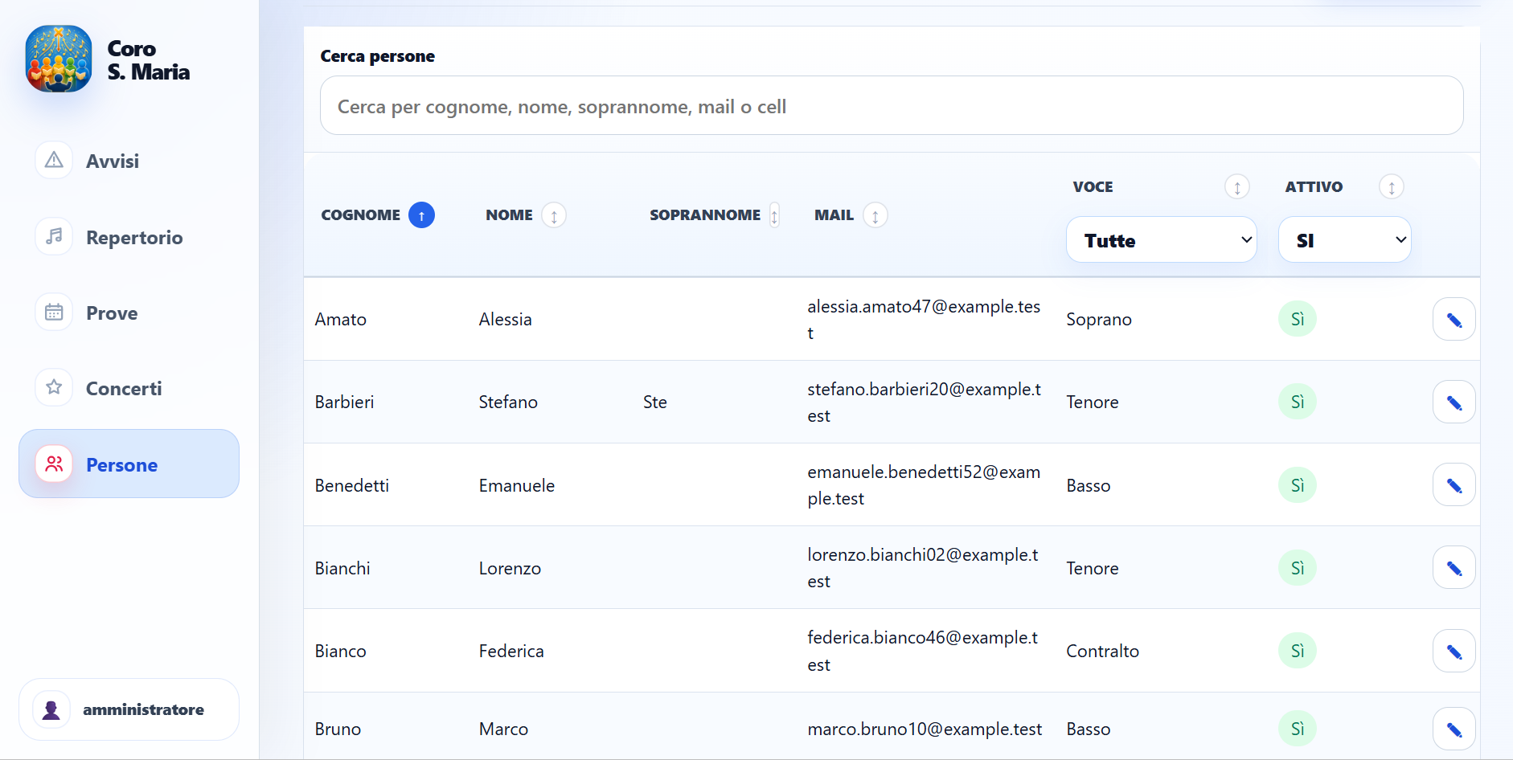Edit Bianco Federica with the pencil icon
Viewport: 1513px width, 760px height.
click(1454, 651)
